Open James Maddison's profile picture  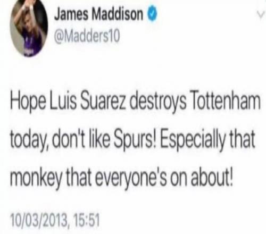[x=29, y=28]
